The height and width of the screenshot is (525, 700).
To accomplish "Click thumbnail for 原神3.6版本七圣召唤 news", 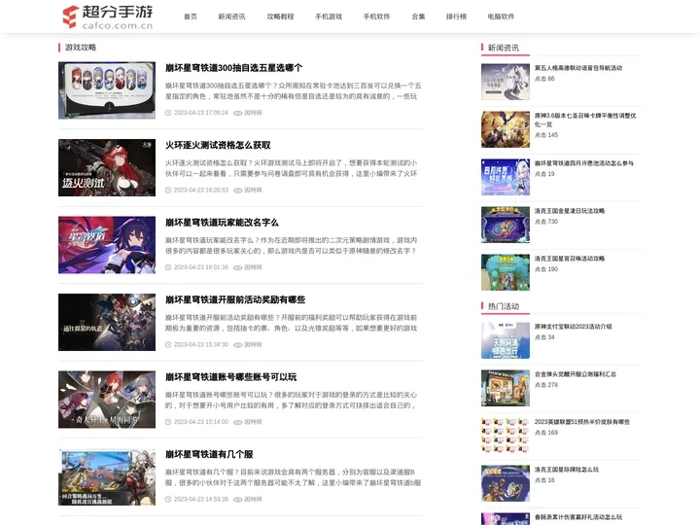I will [x=506, y=129].
